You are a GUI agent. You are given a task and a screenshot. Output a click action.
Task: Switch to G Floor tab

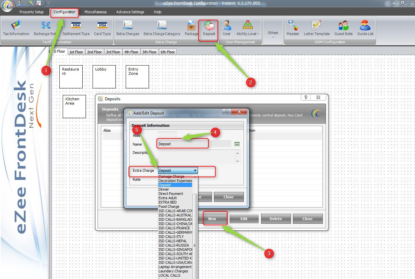point(59,51)
